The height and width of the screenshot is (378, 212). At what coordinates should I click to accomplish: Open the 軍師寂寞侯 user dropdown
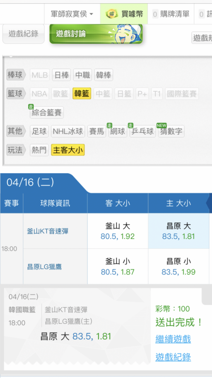[72, 14]
